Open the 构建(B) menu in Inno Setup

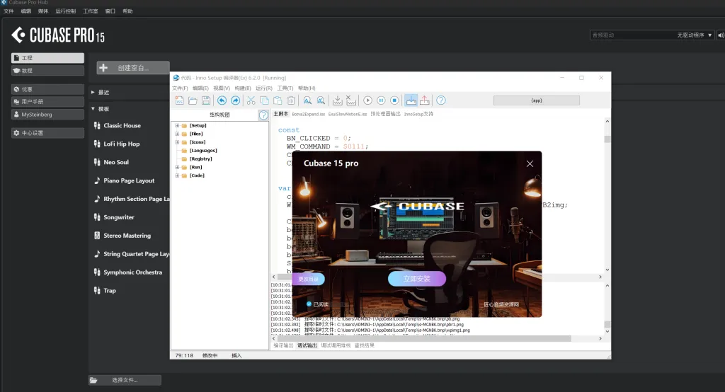[243, 88]
